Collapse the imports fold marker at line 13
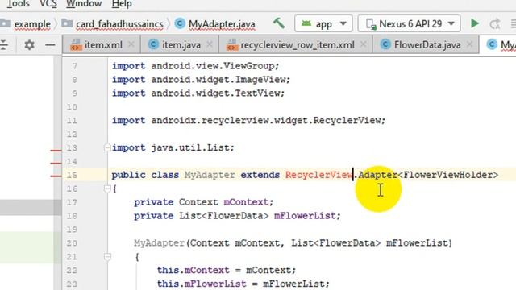 [x=107, y=147]
